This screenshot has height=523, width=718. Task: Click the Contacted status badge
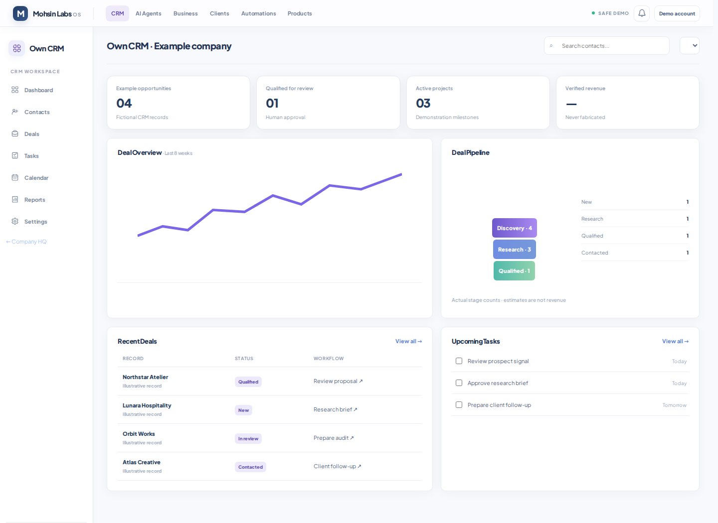pyautogui.click(x=250, y=467)
